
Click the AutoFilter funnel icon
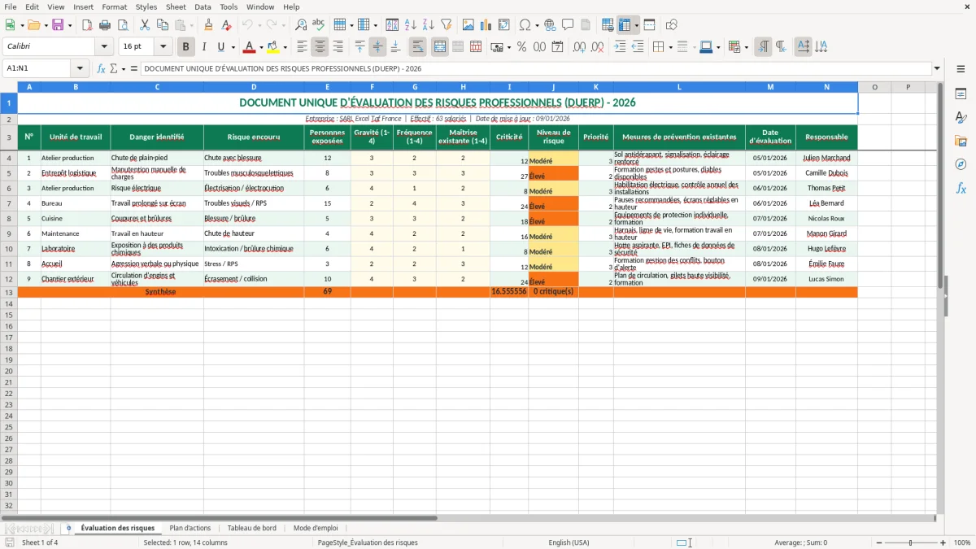446,25
